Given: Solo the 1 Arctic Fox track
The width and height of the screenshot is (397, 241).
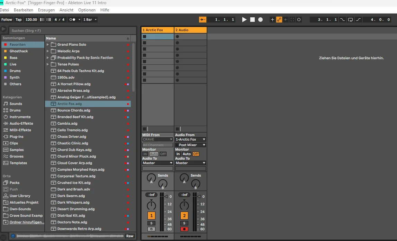Looking at the screenshot, I should [151, 223].
